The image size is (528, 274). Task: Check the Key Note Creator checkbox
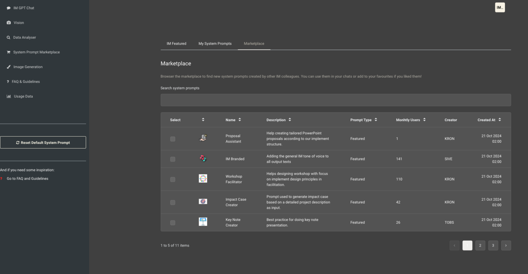173,223
